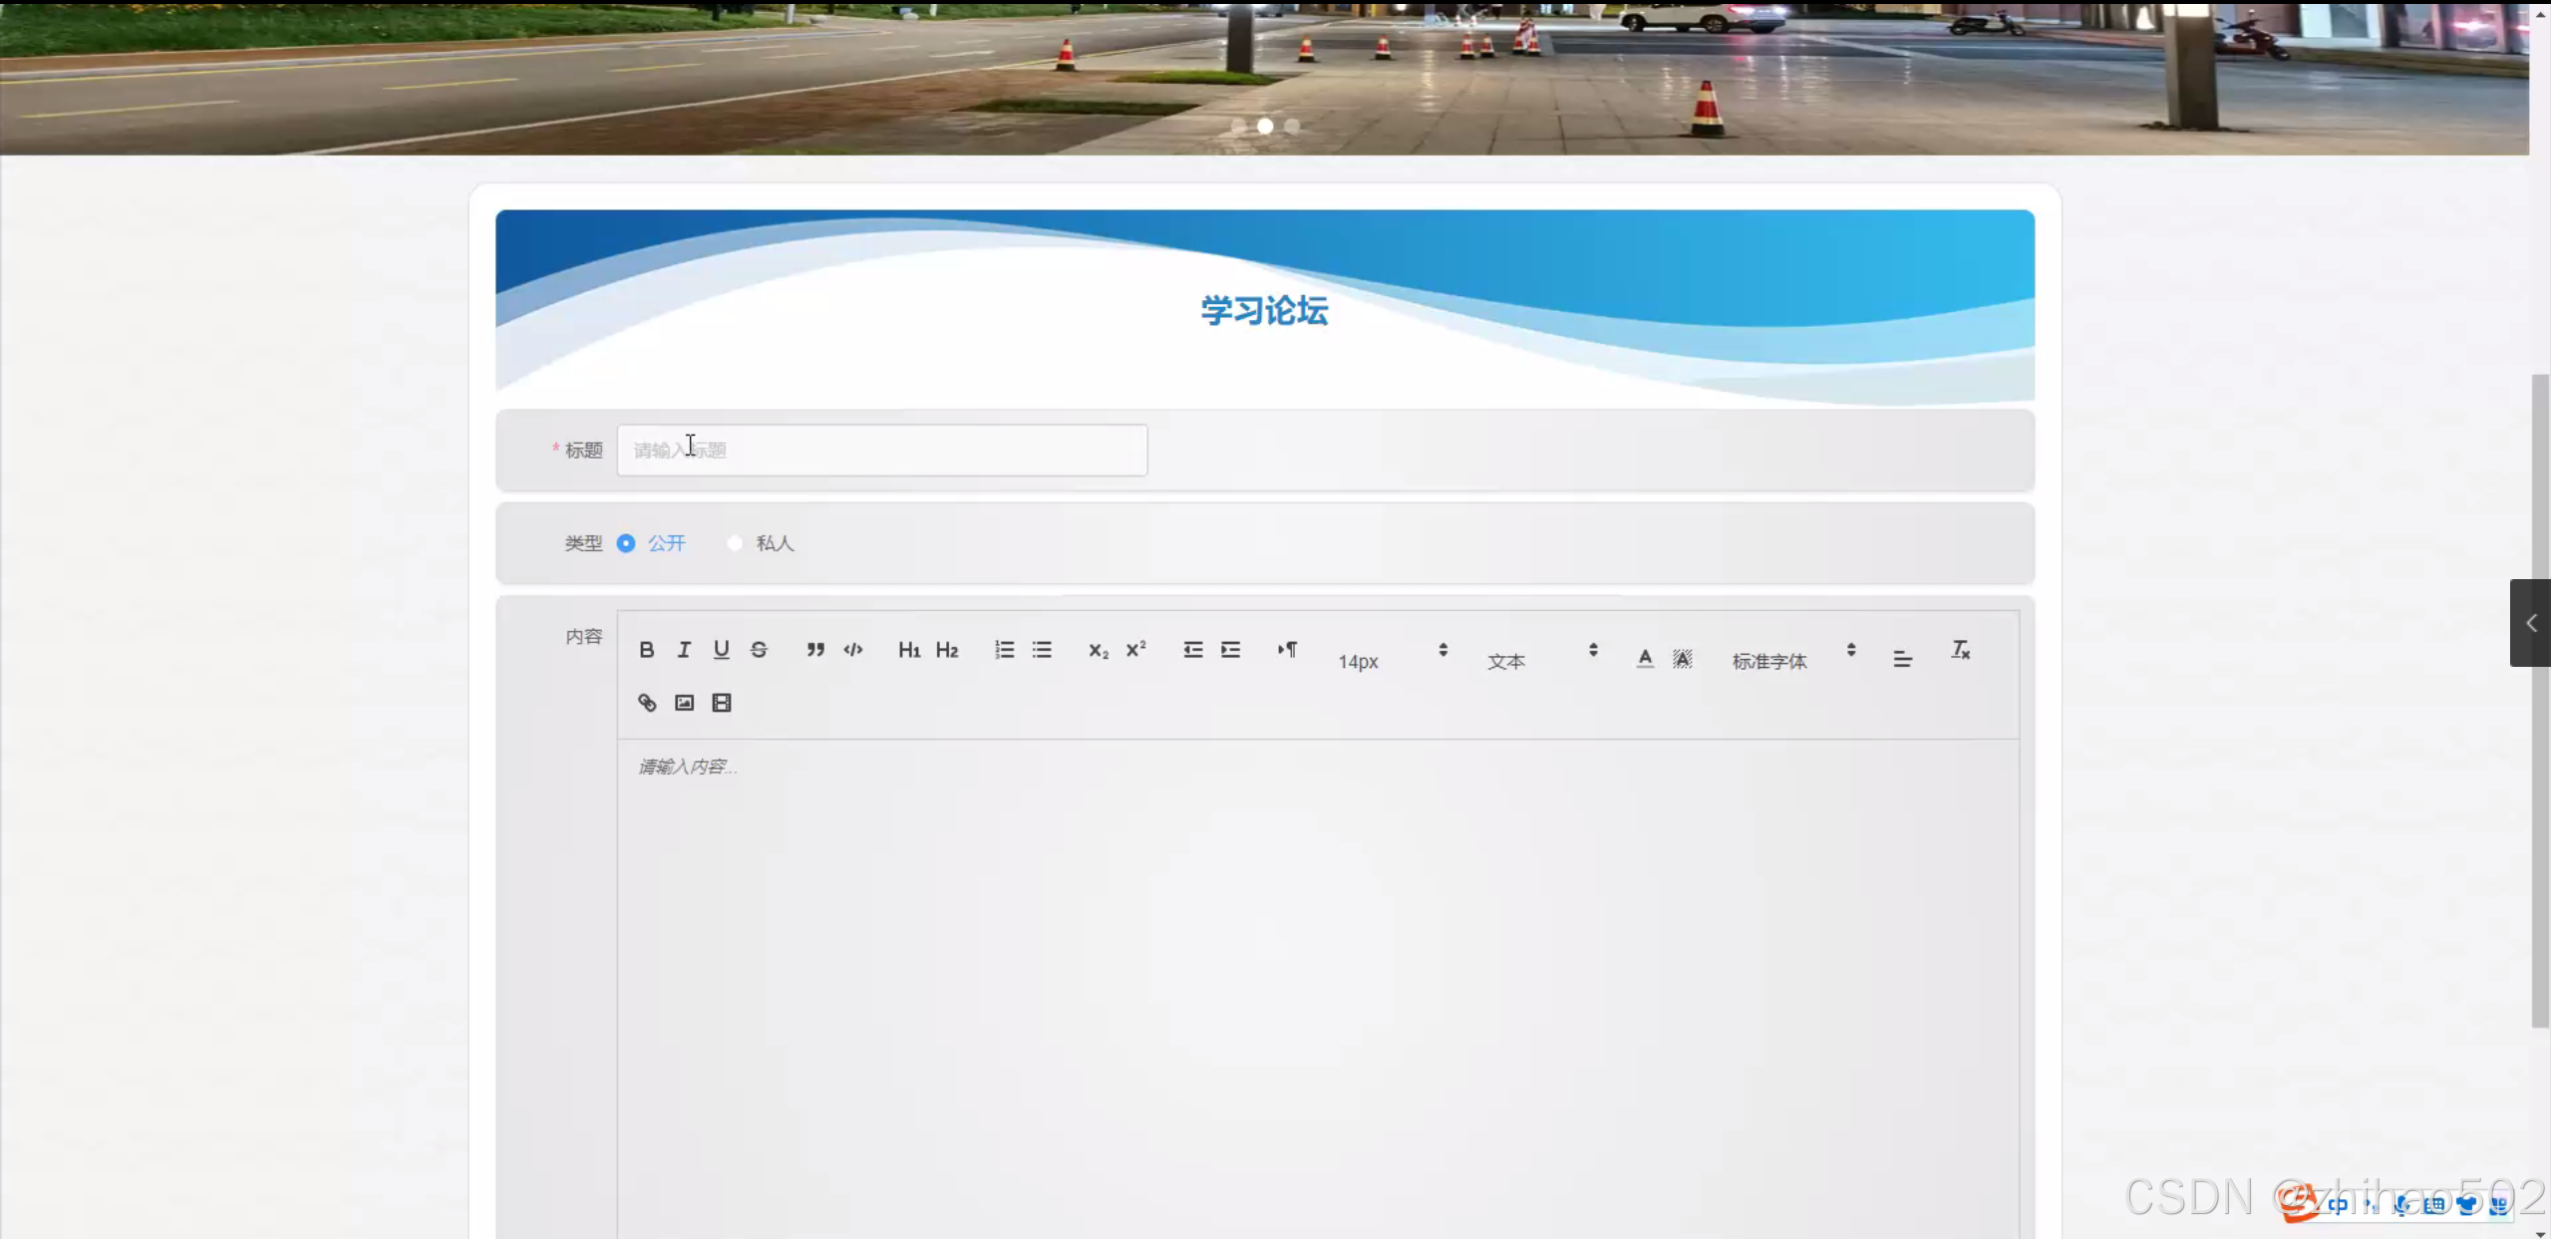Open the text alignment dropdown
The image size is (2551, 1239).
(x=1903, y=658)
